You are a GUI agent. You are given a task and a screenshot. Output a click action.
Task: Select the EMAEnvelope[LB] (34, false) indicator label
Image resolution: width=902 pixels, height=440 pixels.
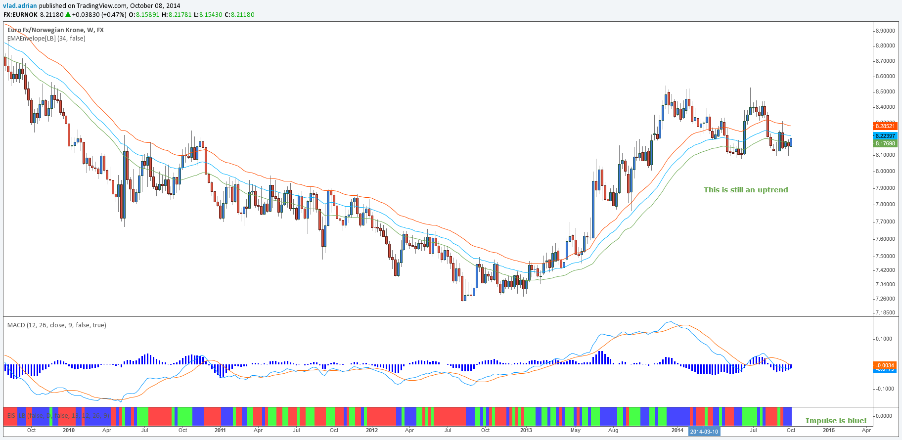tap(46, 39)
